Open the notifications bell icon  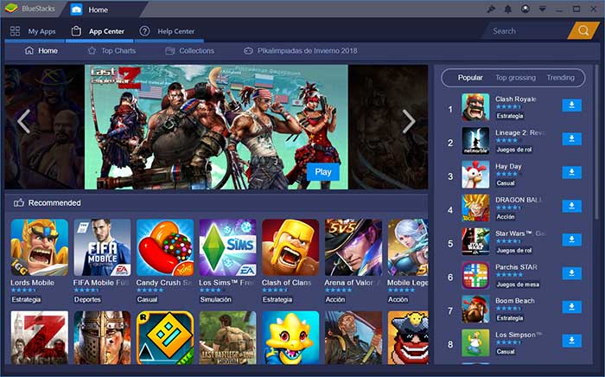pos(508,9)
